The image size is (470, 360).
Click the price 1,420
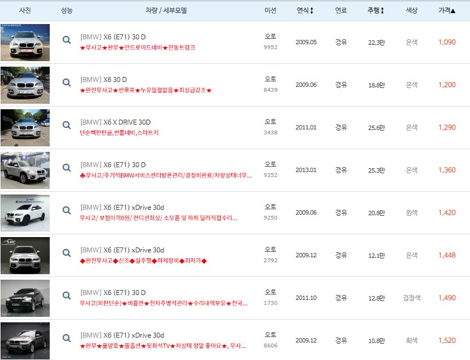pos(447,213)
